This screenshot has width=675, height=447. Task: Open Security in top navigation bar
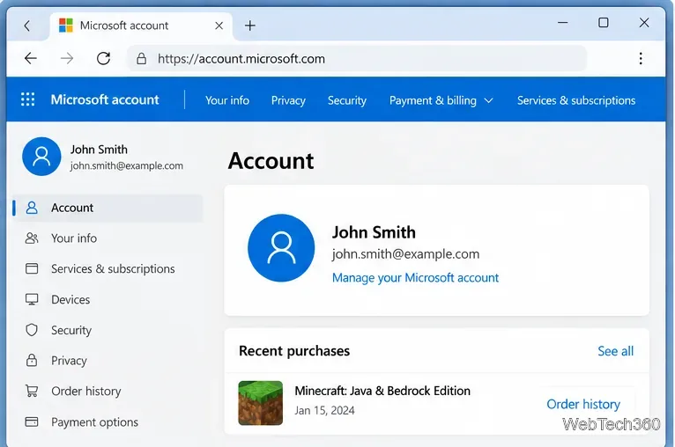coord(347,100)
